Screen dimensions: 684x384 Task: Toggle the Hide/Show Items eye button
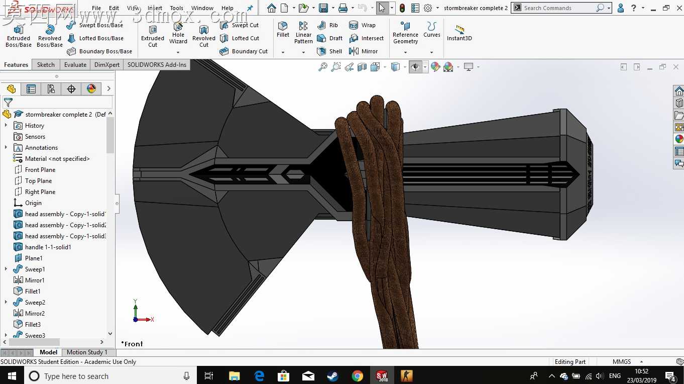tap(415, 67)
